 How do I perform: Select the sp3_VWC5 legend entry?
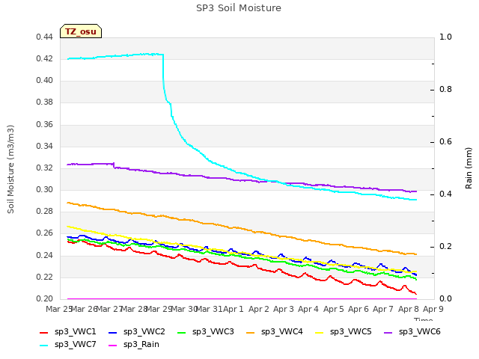click(x=344, y=332)
